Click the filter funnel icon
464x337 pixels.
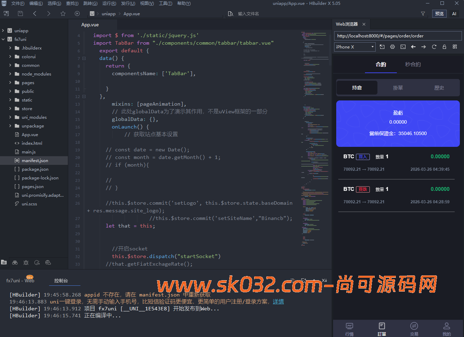tap(423, 14)
